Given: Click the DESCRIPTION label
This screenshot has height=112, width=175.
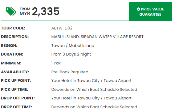Looking at the screenshot, I should [15, 37].
